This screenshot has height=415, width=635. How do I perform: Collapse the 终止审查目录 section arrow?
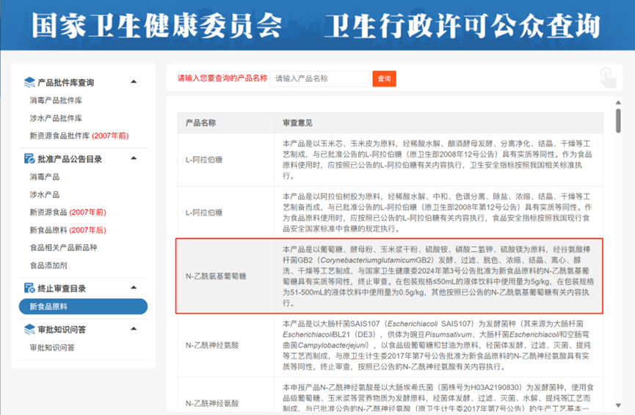tap(134, 287)
